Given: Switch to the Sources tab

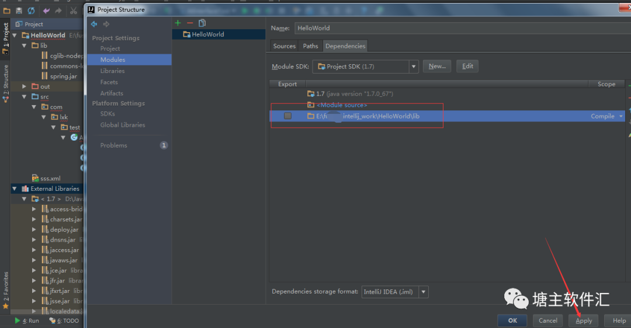Looking at the screenshot, I should pyautogui.click(x=285, y=46).
